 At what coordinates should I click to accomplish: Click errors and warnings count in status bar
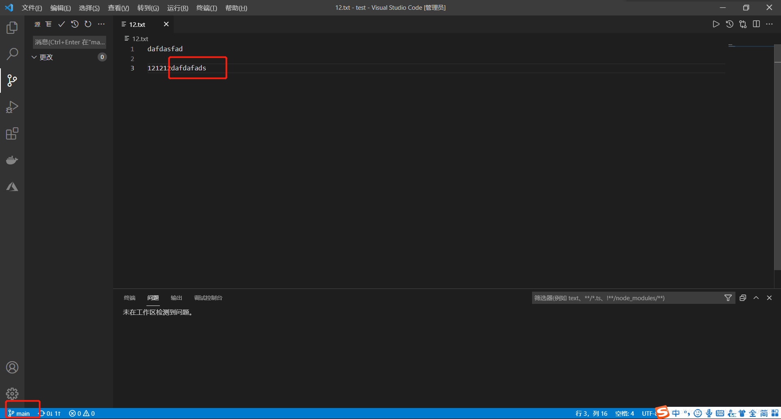pos(82,413)
